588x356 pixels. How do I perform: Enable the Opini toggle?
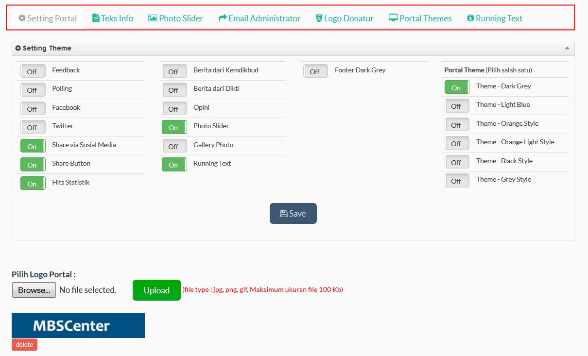point(174,108)
